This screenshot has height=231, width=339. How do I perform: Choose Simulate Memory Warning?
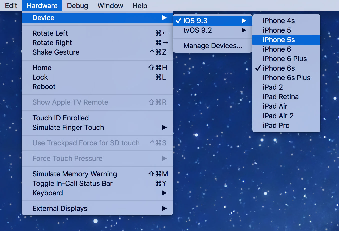(x=97, y=174)
